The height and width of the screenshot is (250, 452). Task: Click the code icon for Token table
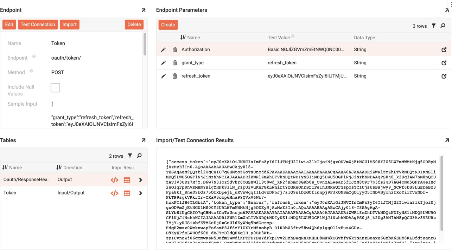pyautogui.click(x=114, y=193)
